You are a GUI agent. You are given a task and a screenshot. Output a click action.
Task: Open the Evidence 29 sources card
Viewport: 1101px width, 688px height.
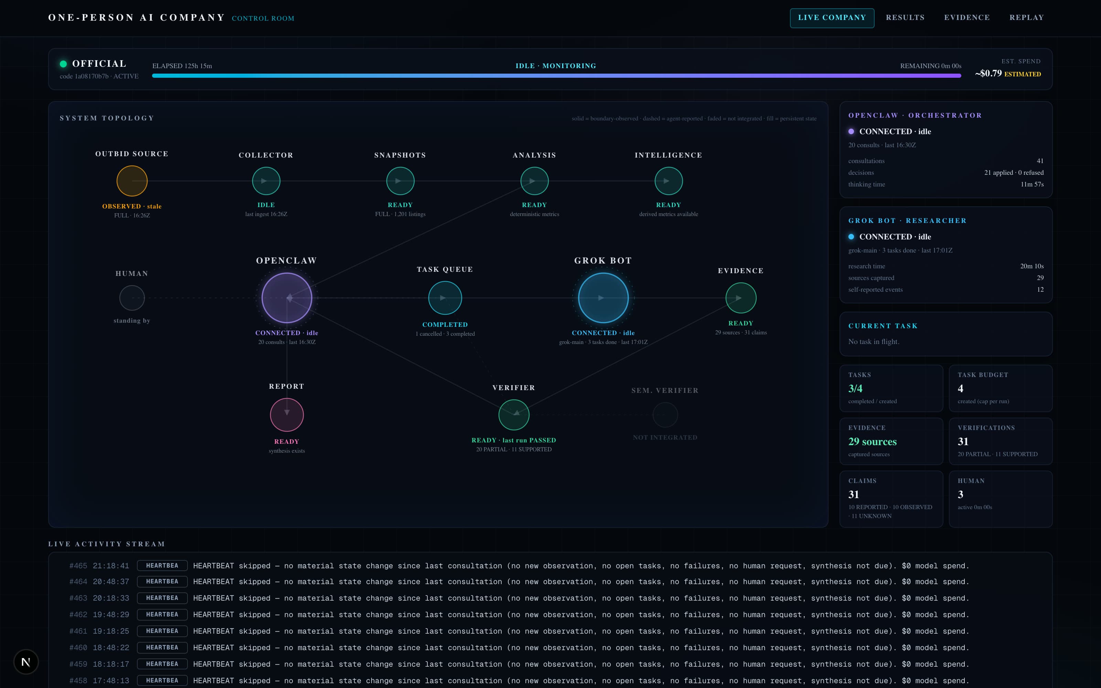(x=891, y=441)
